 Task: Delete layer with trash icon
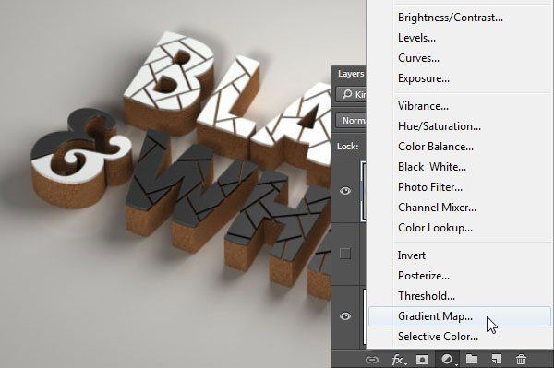click(521, 359)
